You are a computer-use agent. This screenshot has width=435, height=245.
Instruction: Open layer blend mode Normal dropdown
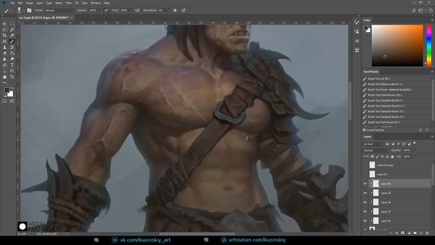377,150
